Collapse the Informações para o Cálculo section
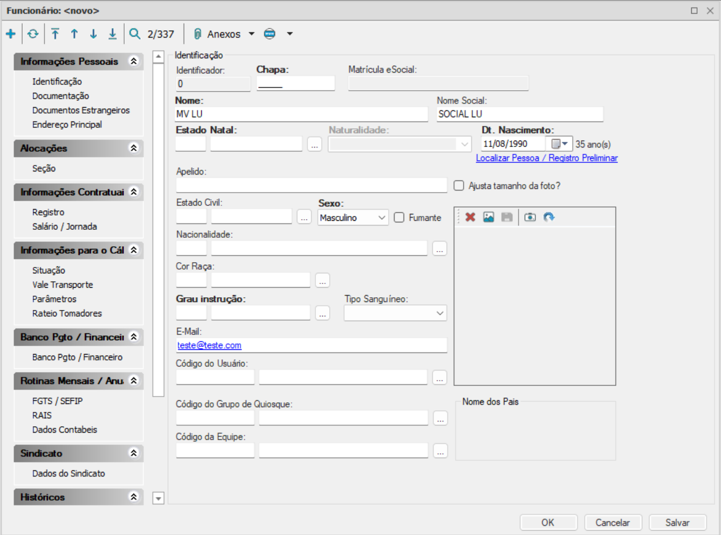Screen dimensions: 721x535 point(134,250)
